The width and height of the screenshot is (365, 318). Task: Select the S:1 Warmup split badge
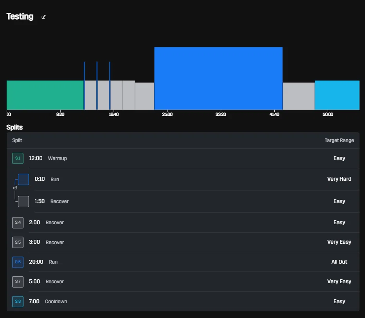pos(18,158)
